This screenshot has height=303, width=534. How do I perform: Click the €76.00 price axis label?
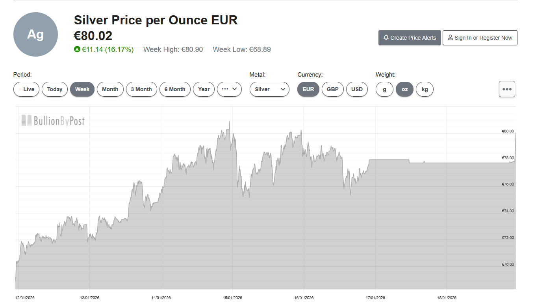point(508,184)
